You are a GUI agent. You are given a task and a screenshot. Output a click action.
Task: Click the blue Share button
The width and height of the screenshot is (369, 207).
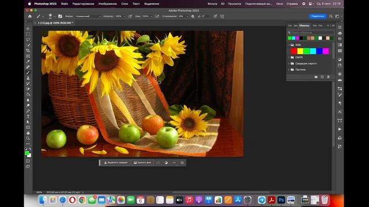[x=318, y=16]
